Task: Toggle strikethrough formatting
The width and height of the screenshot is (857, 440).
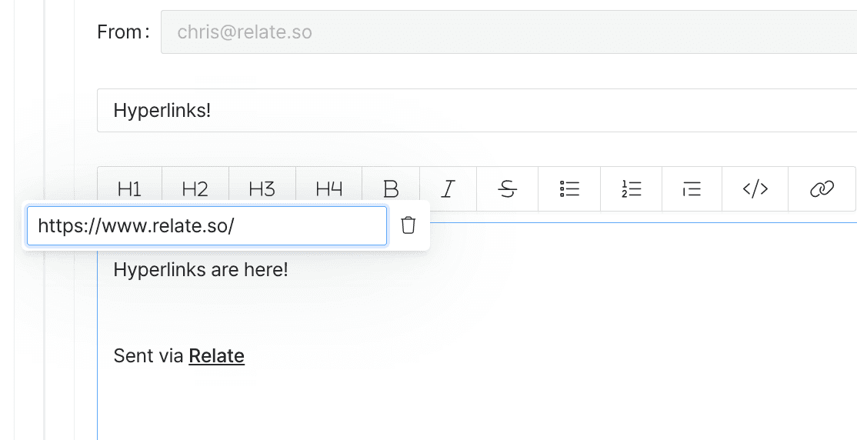Action: [507, 189]
